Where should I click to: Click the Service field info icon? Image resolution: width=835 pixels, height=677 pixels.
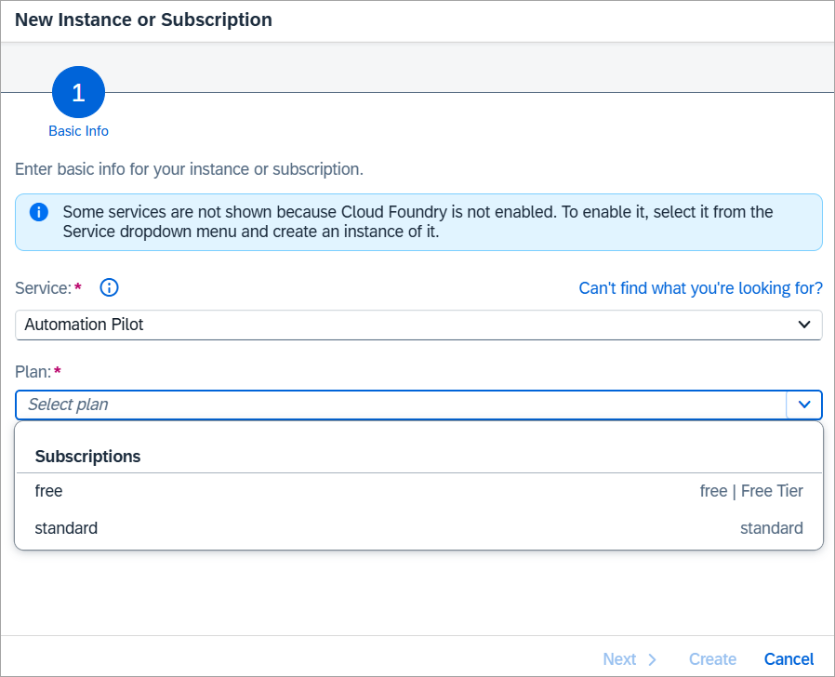(109, 287)
